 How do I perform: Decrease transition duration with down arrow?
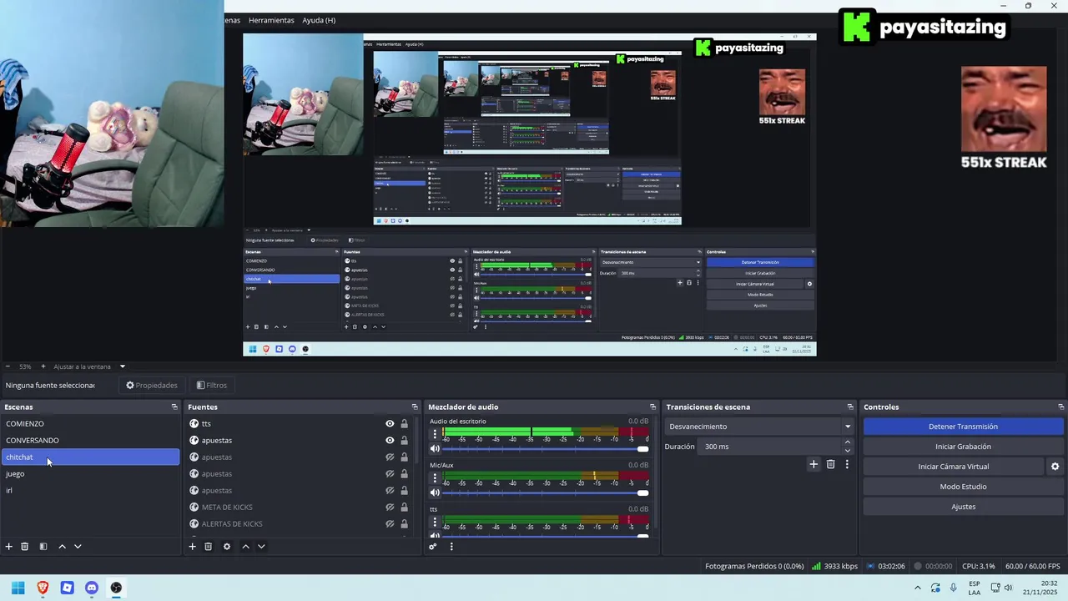coord(848,451)
